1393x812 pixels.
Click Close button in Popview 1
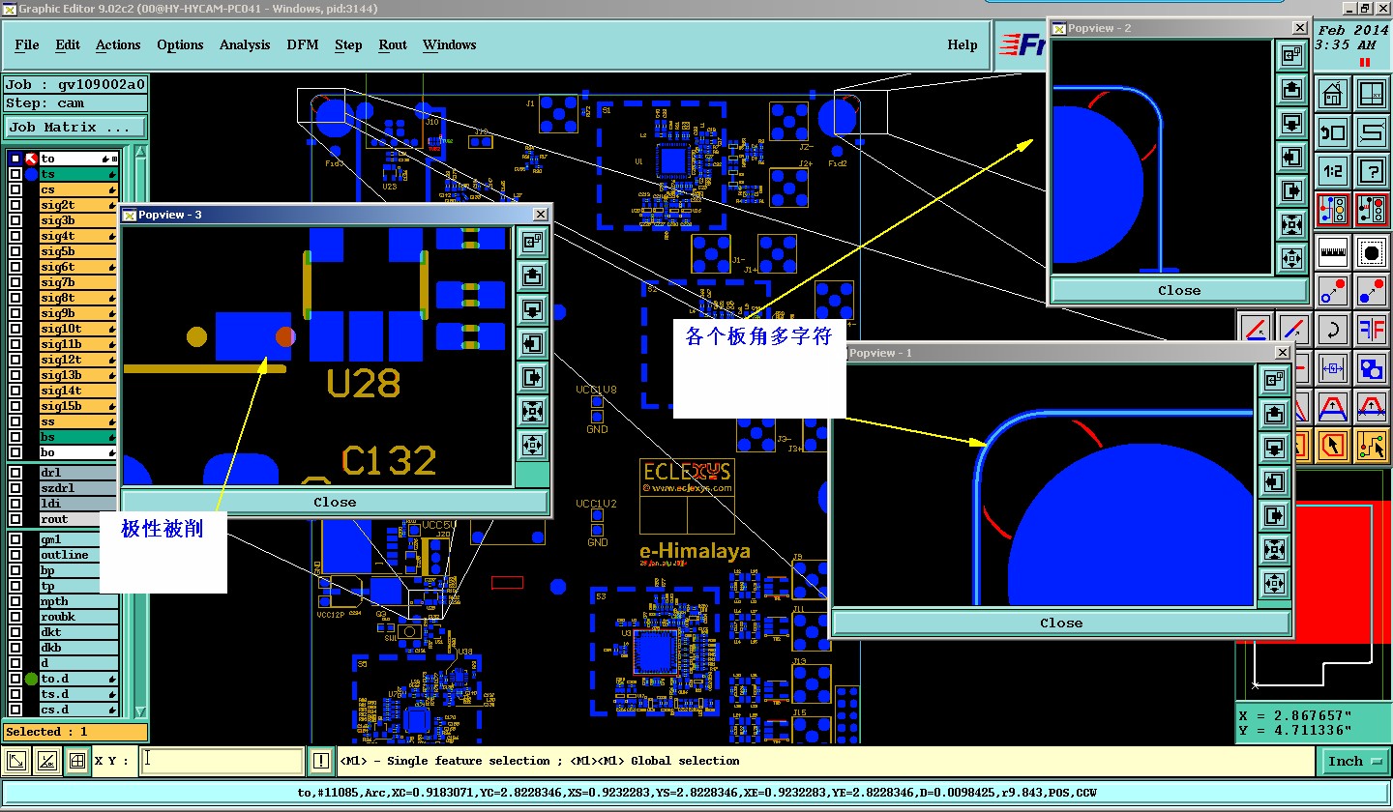pyautogui.click(x=1061, y=623)
